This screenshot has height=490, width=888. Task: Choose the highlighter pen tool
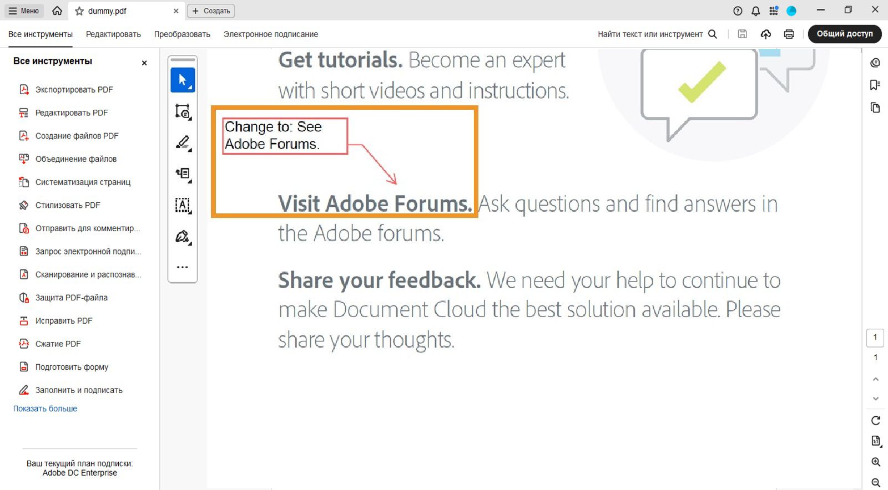[183, 142]
